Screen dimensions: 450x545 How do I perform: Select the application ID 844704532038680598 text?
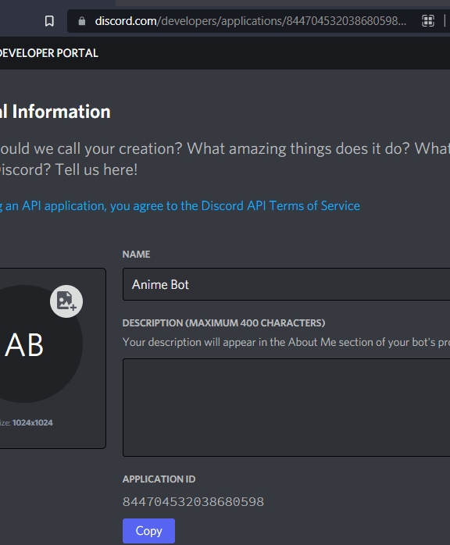[193, 501]
